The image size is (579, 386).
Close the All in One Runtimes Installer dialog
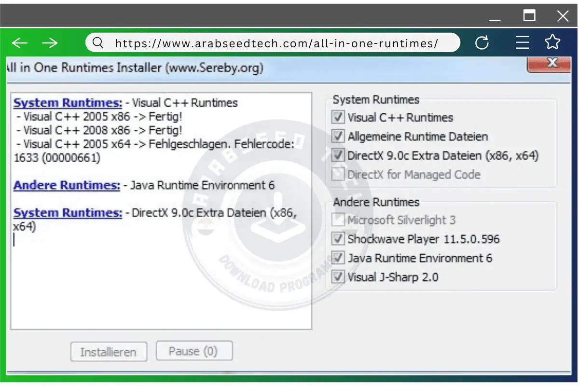pyautogui.click(x=552, y=64)
